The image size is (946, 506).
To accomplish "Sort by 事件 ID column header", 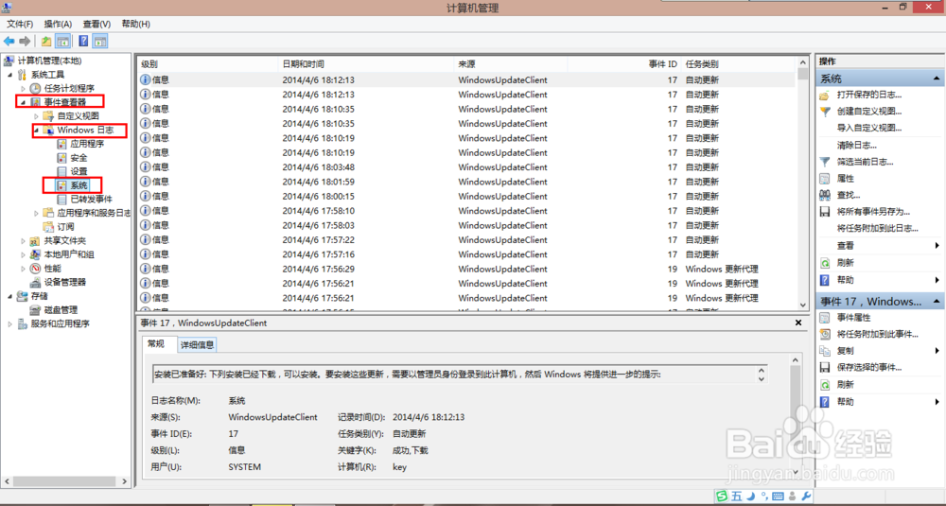I will [623, 64].
